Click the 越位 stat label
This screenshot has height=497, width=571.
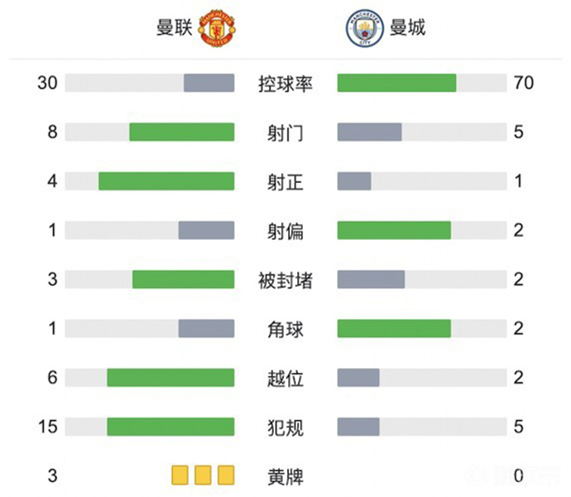(285, 378)
